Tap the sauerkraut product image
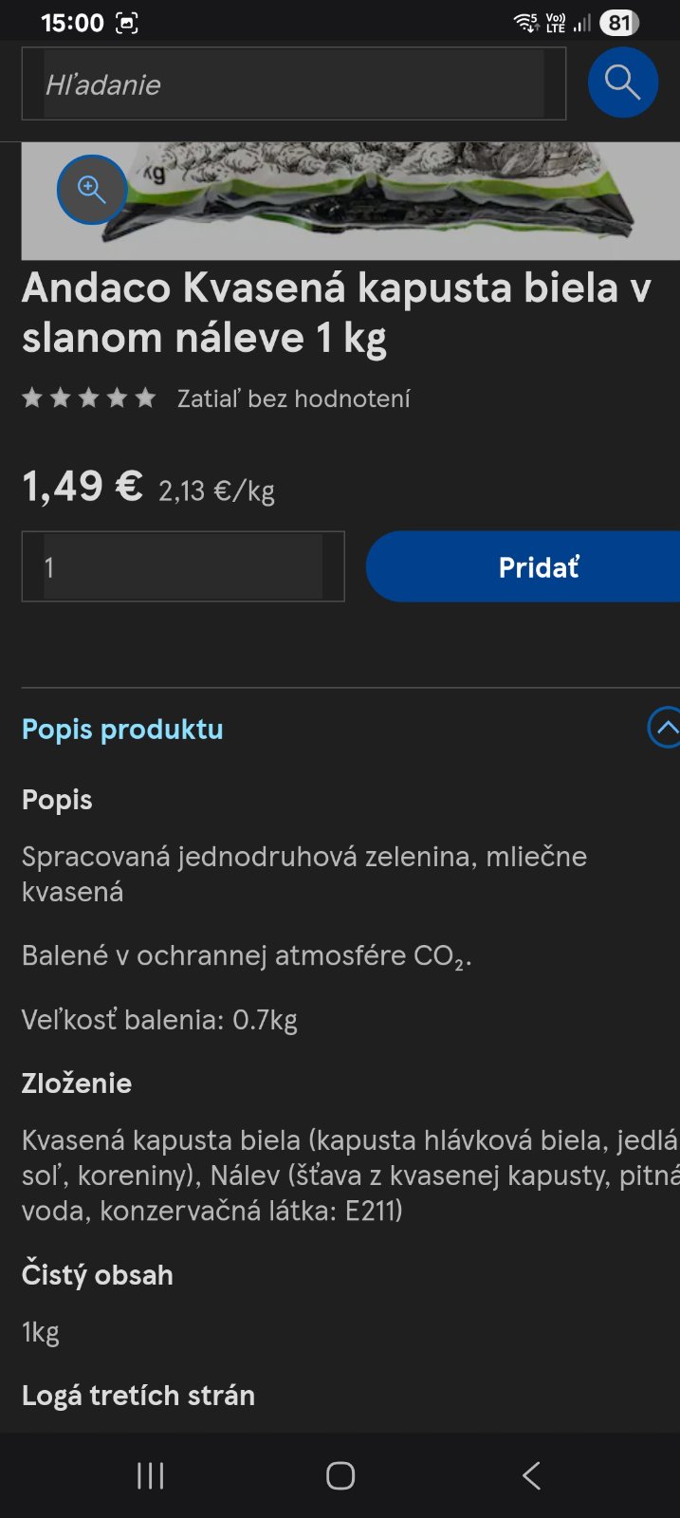680x1518 pixels. [x=398, y=201]
